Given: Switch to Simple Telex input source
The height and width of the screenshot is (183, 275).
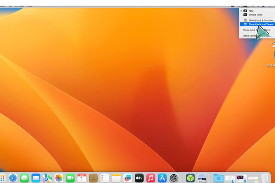Looking at the screenshot, I should click(257, 15).
